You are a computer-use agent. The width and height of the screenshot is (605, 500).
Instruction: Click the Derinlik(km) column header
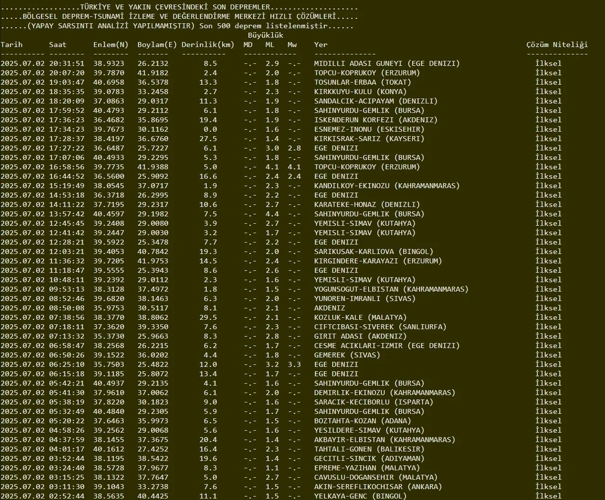207,44
